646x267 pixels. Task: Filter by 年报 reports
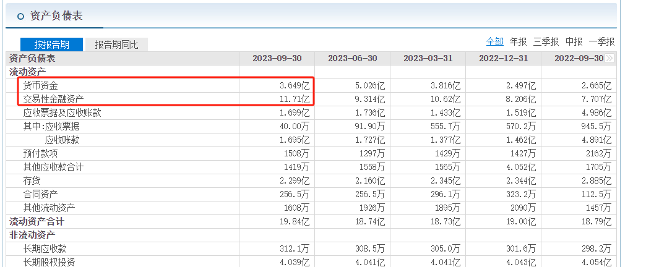click(518, 41)
